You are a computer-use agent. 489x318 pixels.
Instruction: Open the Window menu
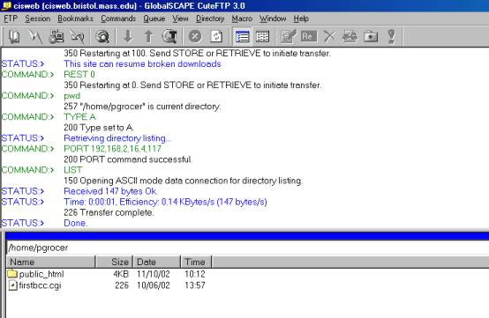(273, 18)
